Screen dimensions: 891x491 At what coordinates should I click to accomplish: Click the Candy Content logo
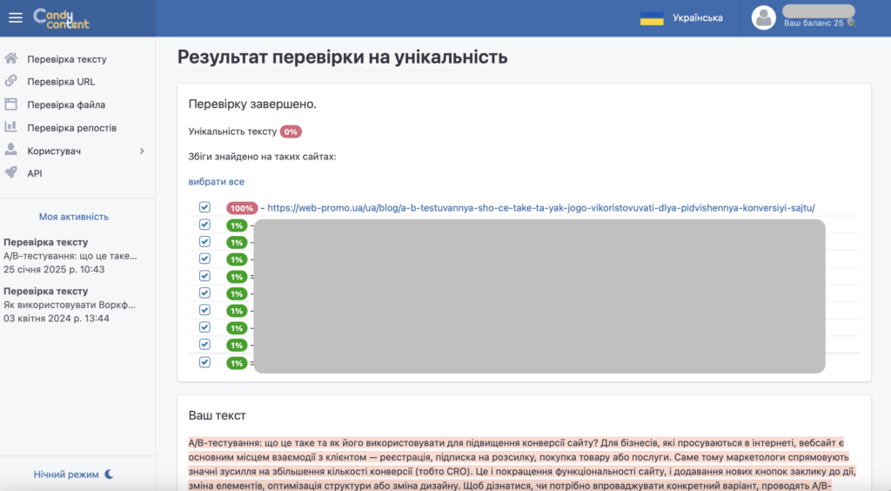pos(61,18)
